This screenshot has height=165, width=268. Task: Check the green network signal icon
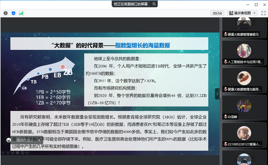coord(21,13)
